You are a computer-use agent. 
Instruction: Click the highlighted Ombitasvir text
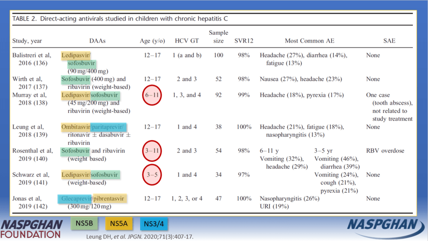76,127
